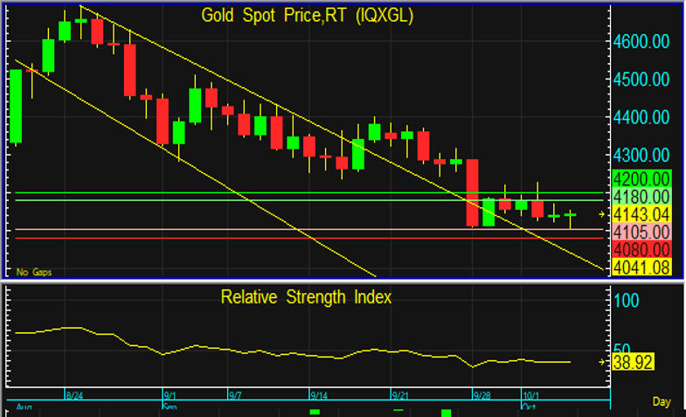Click the No Gaps indicator text
The image size is (686, 417).
pyautogui.click(x=34, y=272)
